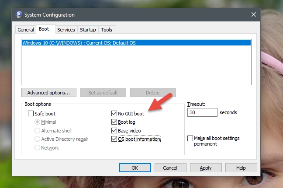
Task: Click the Cancel button
Action: pyautogui.click(x=170, y=168)
